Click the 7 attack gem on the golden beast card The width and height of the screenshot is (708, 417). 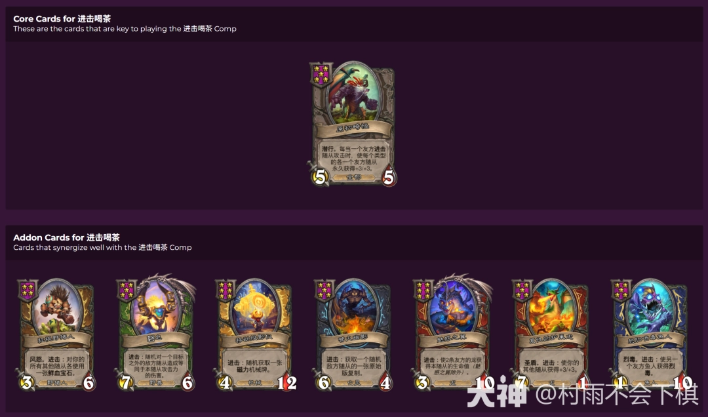125,382
